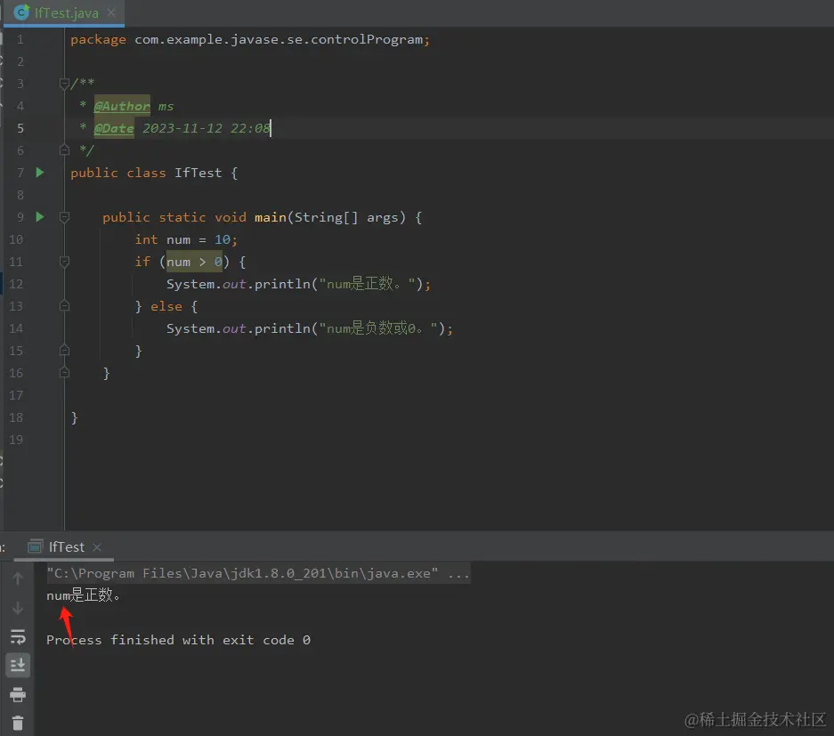Screen dimensions: 834x736
Task: Collapse the comment using the line 6 fold marker
Action: pyautogui.click(x=64, y=150)
